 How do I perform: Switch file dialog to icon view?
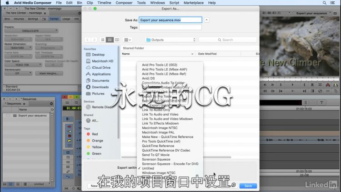pos(103,40)
